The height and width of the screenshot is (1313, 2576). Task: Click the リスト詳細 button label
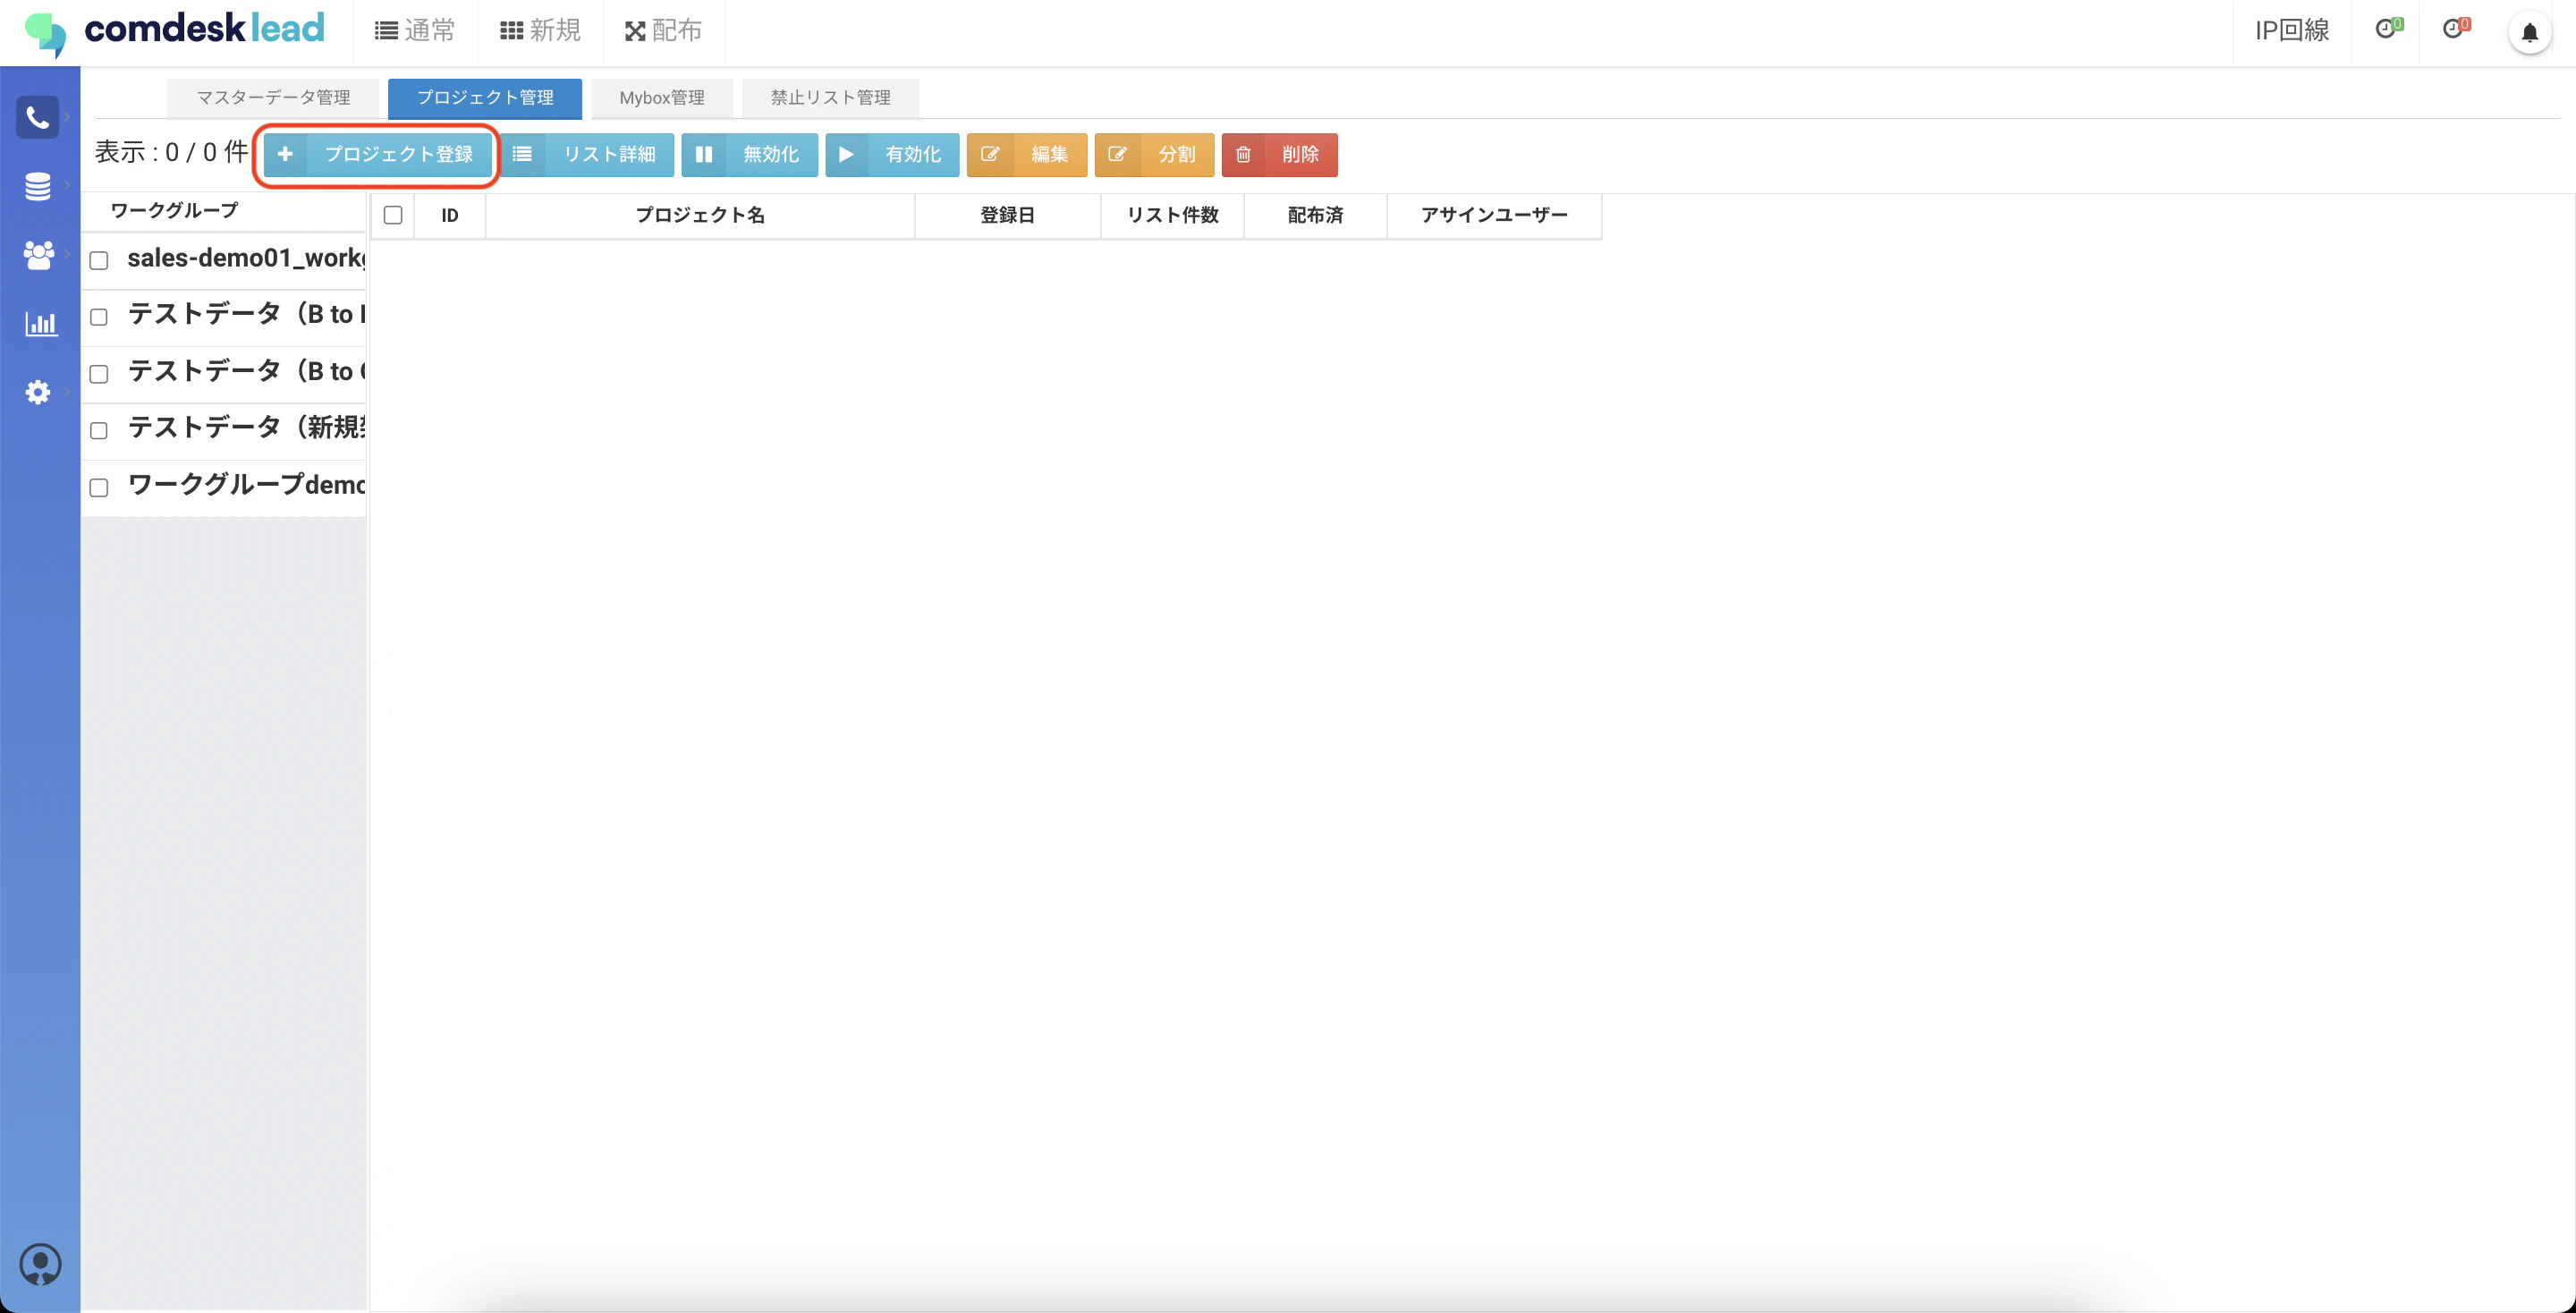click(610, 154)
